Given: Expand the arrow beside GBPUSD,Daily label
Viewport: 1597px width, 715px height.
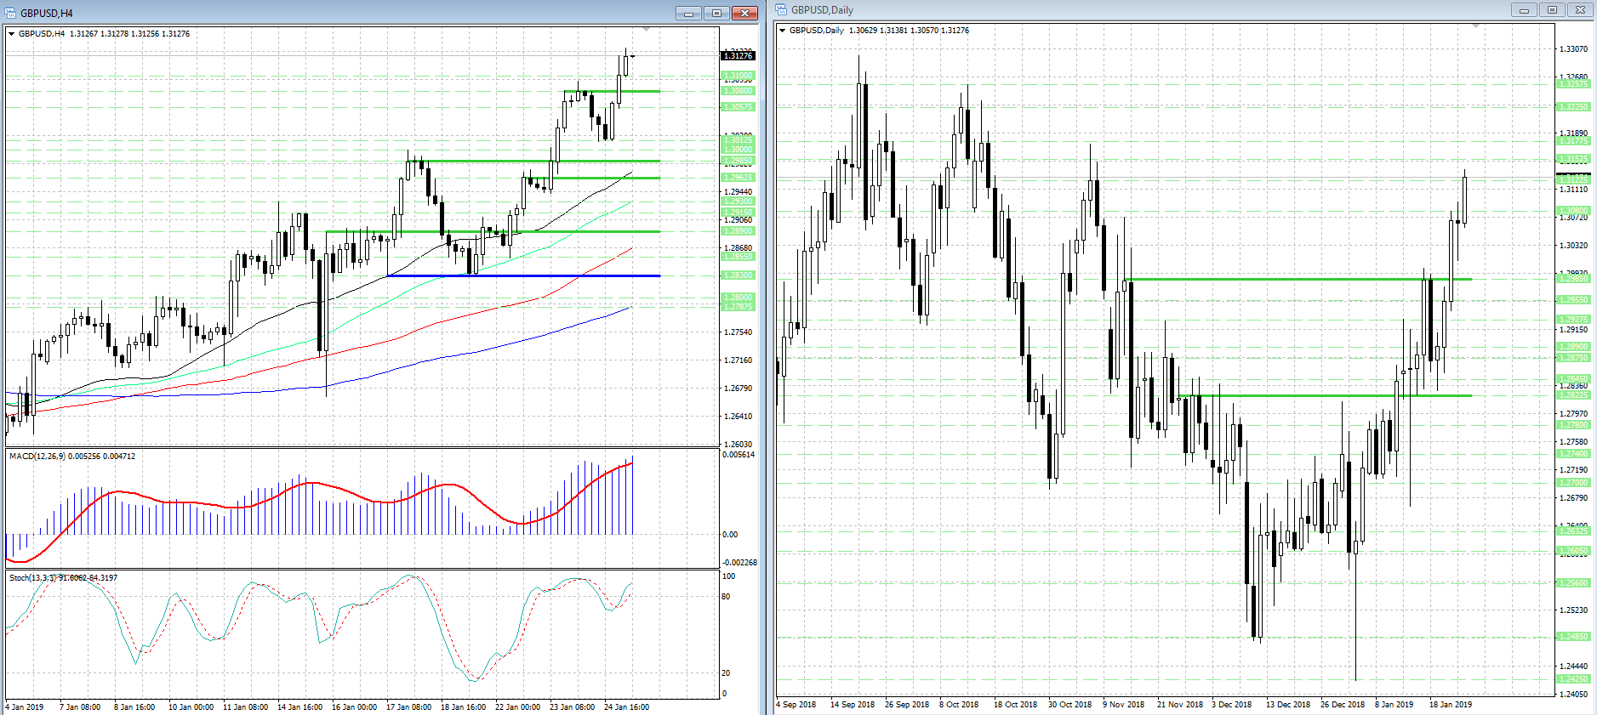Looking at the screenshot, I should 782,31.
